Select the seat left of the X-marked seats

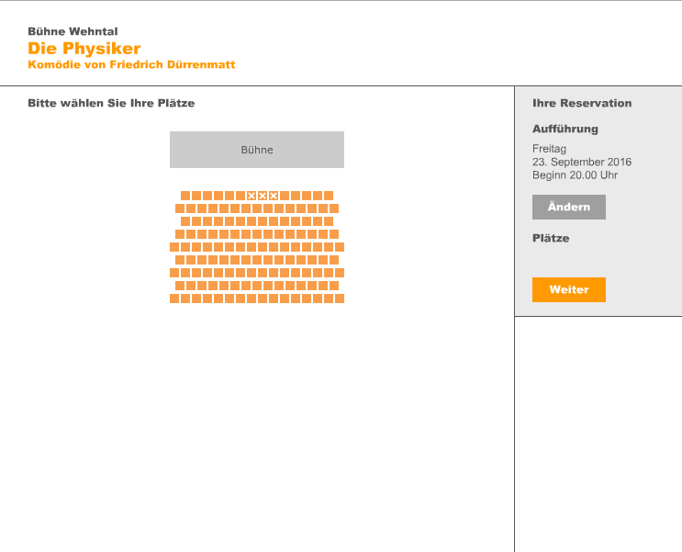tap(240, 196)
